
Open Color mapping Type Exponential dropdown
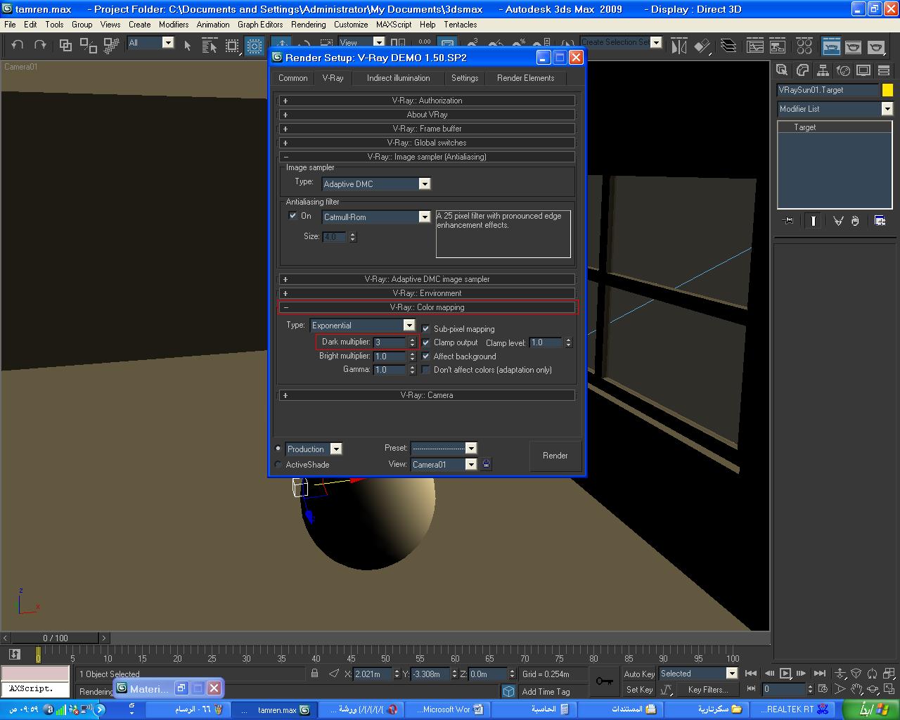pos(362,326)
